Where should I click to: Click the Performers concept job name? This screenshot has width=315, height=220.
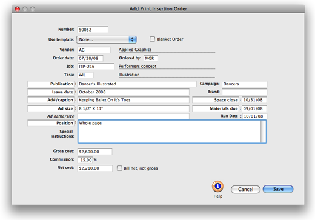pyautogui.click(x=138, y=66)
